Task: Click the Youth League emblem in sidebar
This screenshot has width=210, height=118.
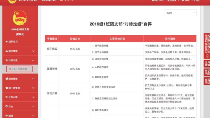Action: [x=20, y=18]
